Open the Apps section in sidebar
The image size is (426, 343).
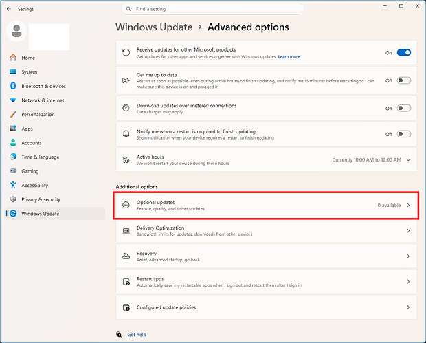coord(27,129)
